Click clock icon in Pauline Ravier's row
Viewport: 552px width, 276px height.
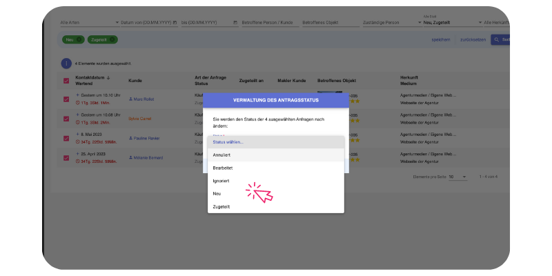point(78,142)
